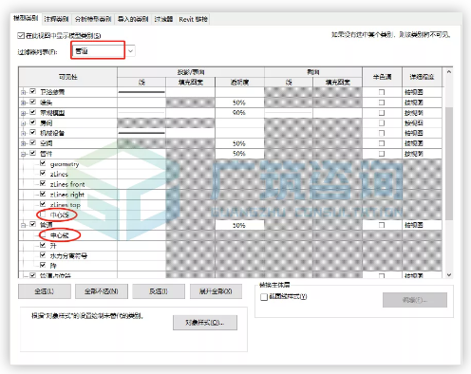Uncheck the zLines top subcategory
This screenshot has width=471, height=374.
(43, 204)
